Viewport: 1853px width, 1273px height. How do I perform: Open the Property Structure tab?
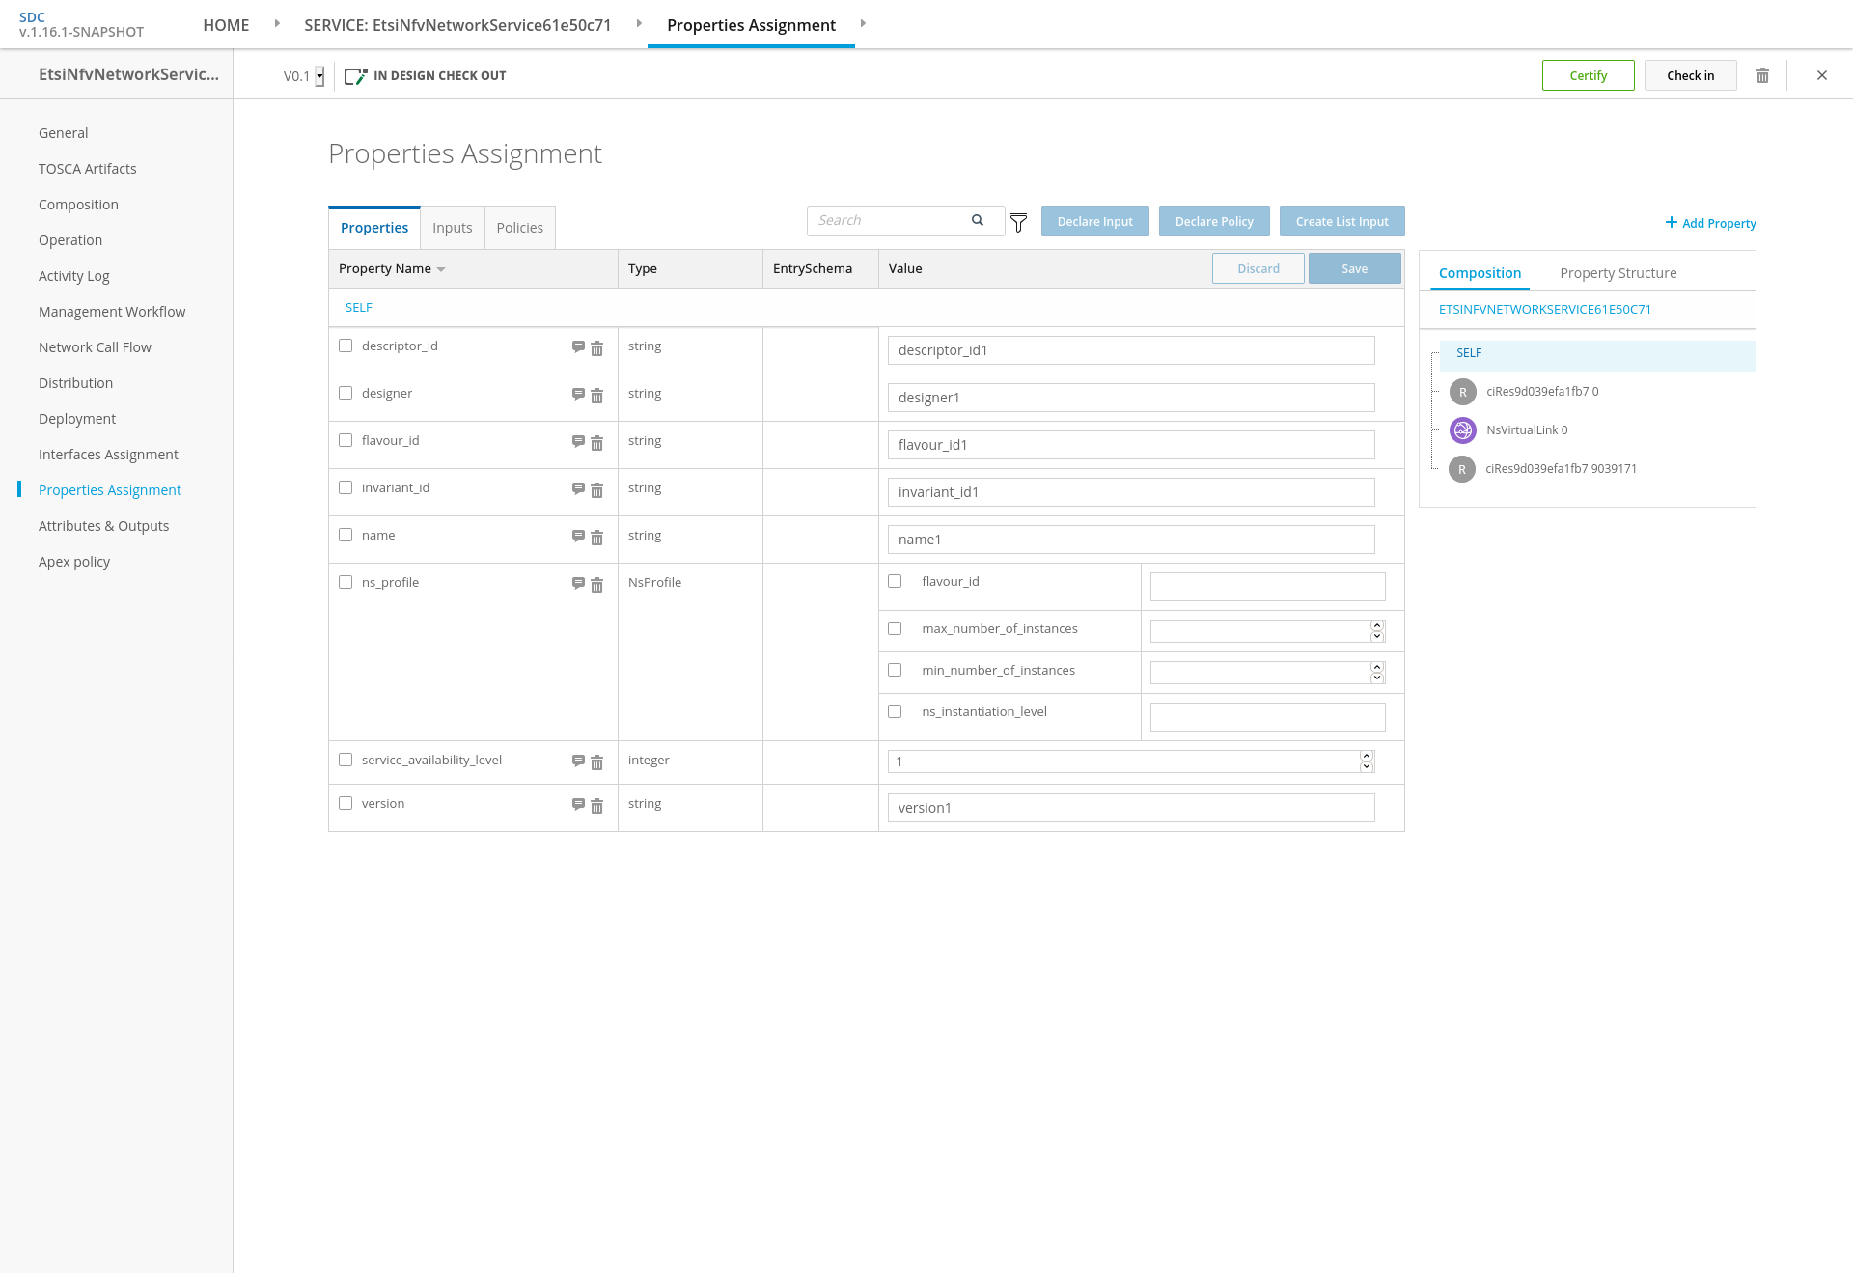point(1618,273)
